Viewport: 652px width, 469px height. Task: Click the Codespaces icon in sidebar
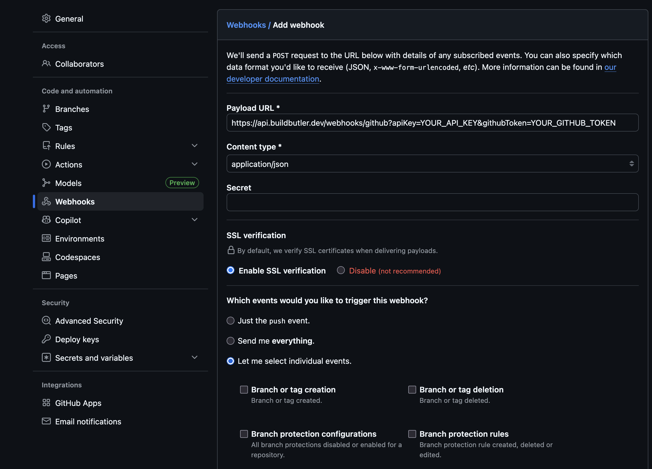click(x=46, y=257)
